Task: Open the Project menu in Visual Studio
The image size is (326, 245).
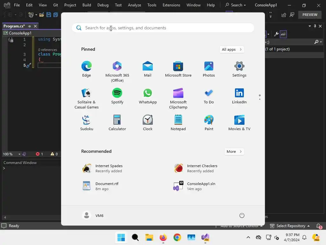Action: tap(70, 5)
